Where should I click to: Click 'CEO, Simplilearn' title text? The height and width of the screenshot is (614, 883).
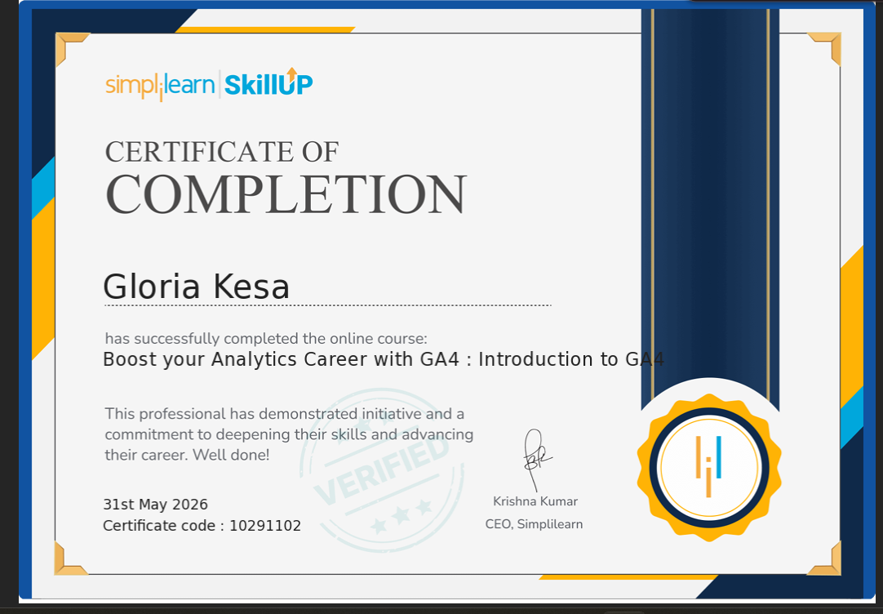click(534, 524)
